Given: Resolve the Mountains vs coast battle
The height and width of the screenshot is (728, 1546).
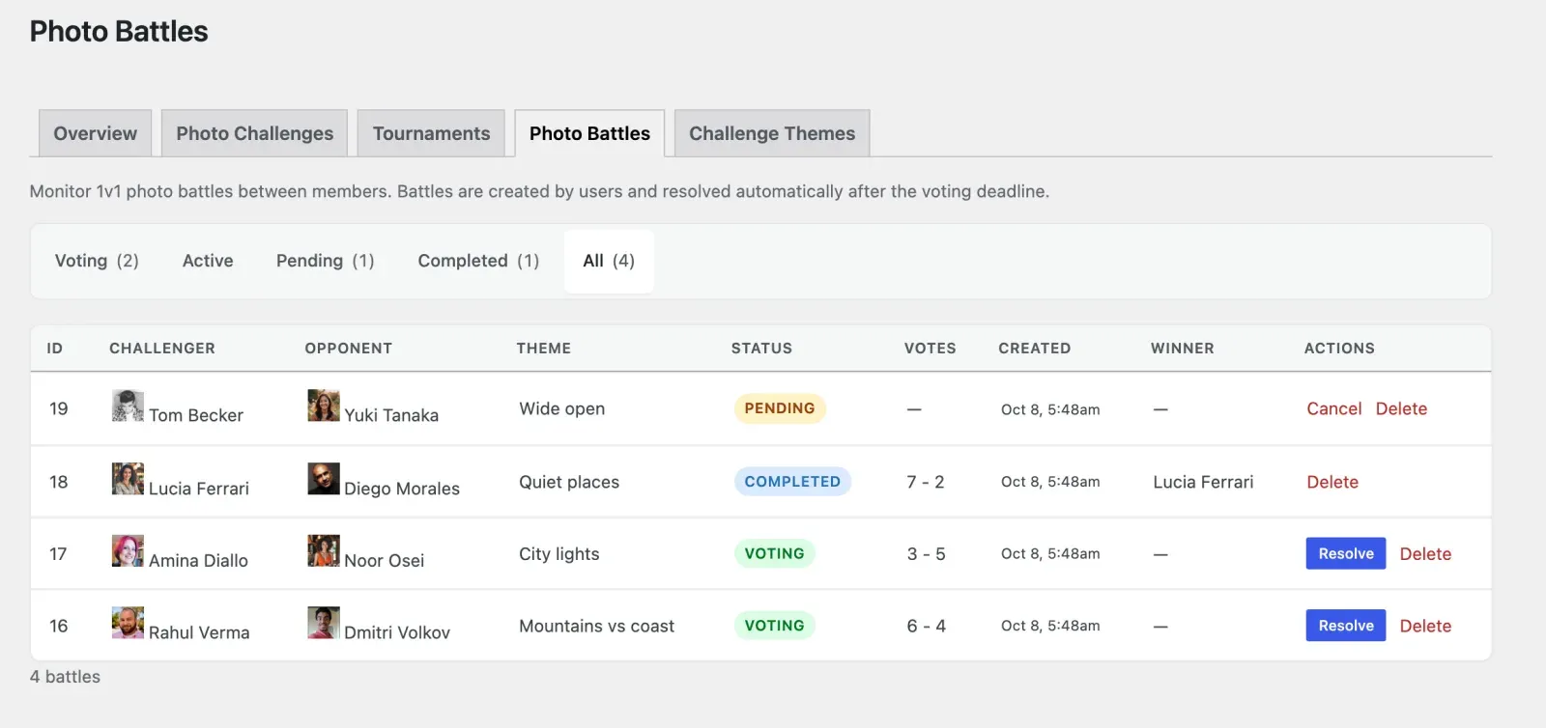Looking at the screenshot, I should [1346, 626].
